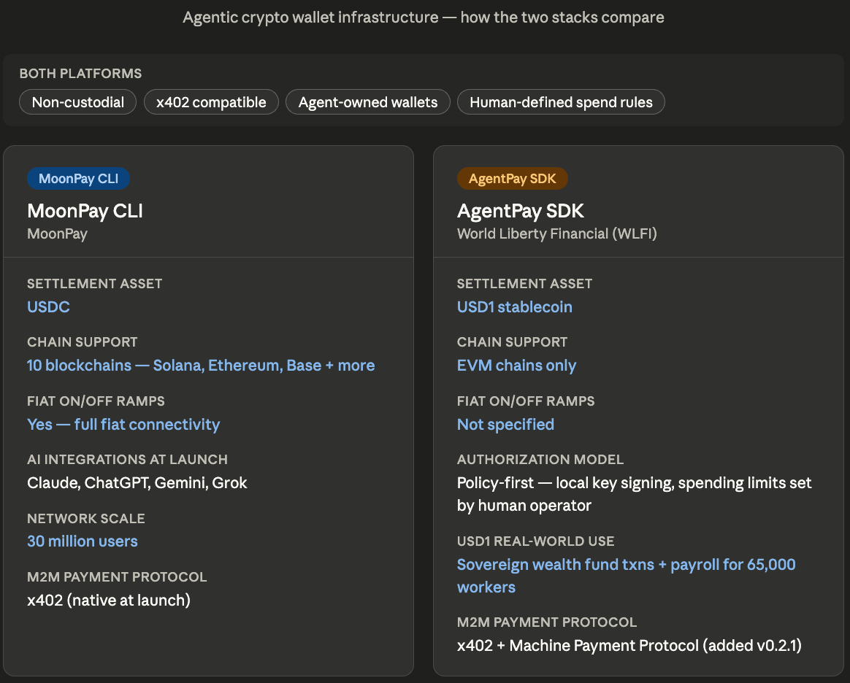Select the Human-defined spend rules pill
850x683 pixels.
coord(561,102)
